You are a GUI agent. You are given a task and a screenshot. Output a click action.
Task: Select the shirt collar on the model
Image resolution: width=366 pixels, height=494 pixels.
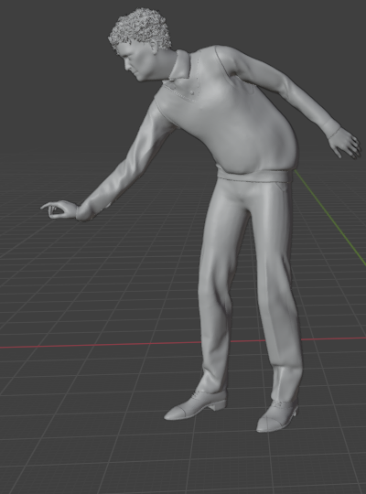point(180,65)
